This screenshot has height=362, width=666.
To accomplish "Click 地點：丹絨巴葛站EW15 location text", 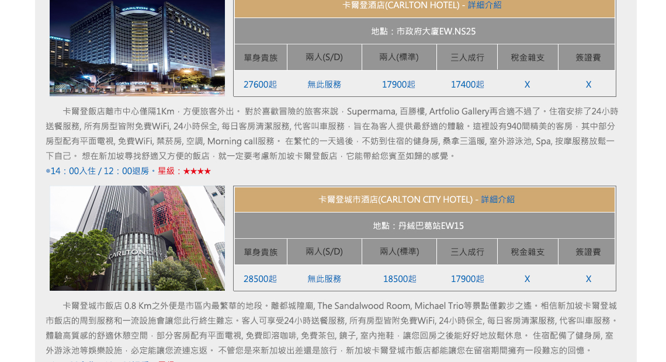I will point(418,226).
